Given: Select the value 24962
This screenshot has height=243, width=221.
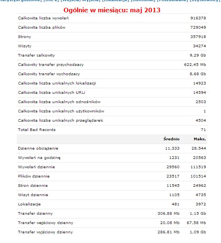Looking at the screenshot, I should point(199,185).
